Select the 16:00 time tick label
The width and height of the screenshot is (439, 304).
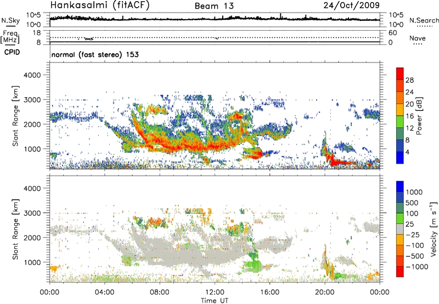pos(269,292)
